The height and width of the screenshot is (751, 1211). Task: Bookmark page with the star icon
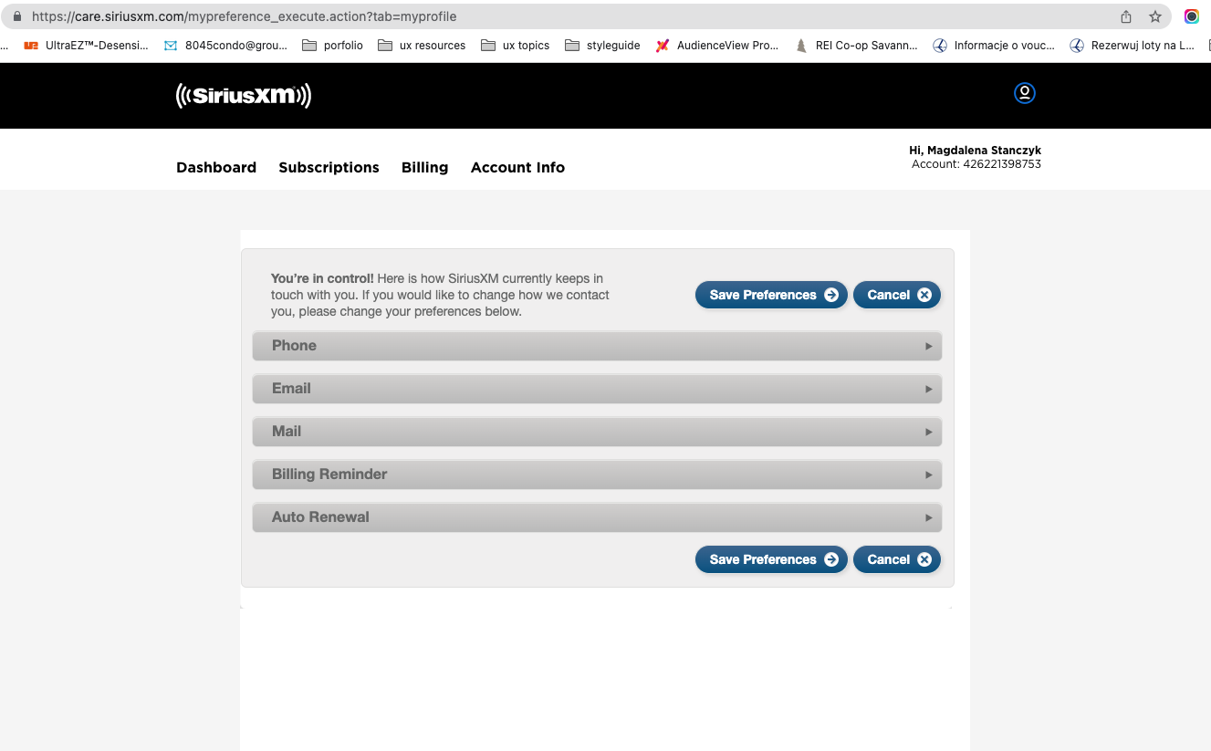tap(1155, 16)
